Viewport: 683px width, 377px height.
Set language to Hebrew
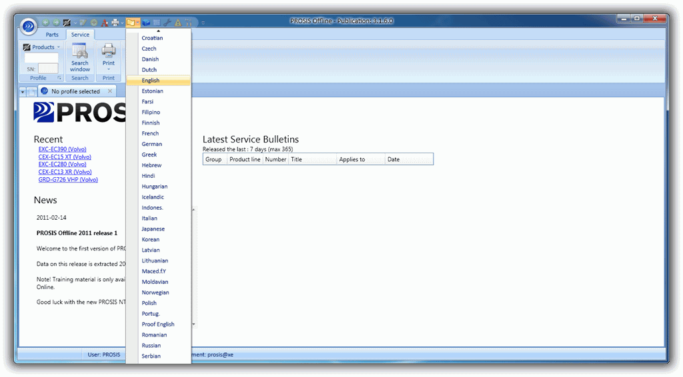click(x=159, y=165)
